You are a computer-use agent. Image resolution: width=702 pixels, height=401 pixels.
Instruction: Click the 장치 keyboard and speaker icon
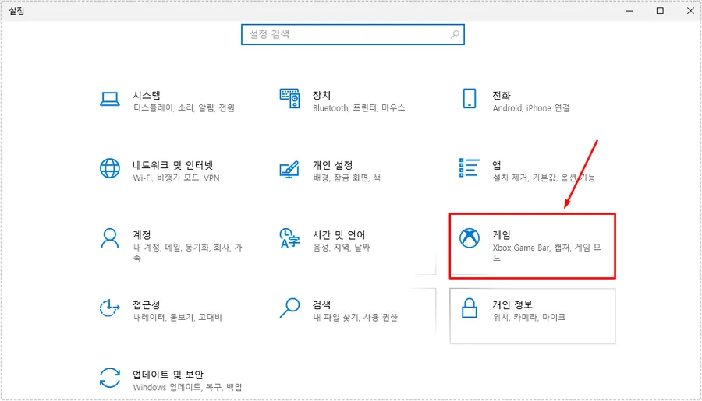pos(289,98)
